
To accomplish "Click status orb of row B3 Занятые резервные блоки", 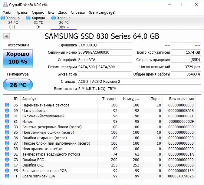I will (7, 127).
